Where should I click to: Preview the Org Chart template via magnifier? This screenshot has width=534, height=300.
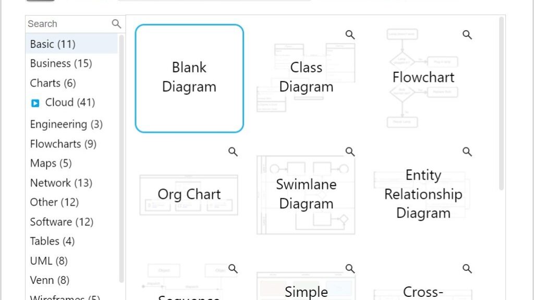pyautogui.click(x=233, y=152)
